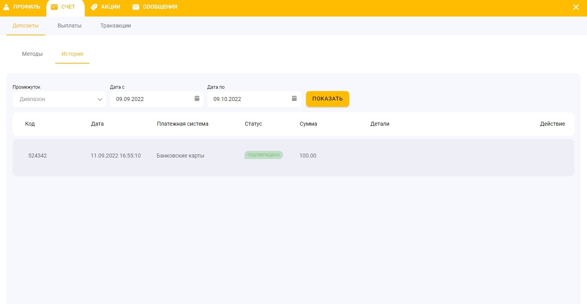Screen dimensions: 587x304
Task: Click the Акции tag icon
Action: point(94,7)
